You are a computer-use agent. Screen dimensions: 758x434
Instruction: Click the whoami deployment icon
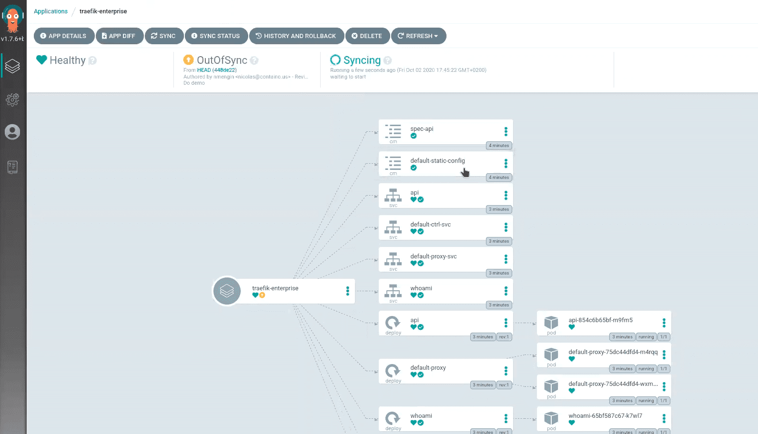point(393,418)
